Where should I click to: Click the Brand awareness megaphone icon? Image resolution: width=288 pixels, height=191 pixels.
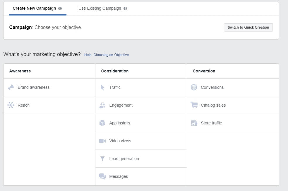pyautogui.click(x=11, y=87)
